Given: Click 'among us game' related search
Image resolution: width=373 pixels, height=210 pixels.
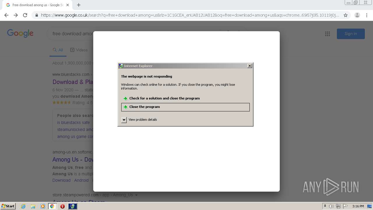Looking at the screenshot, I should (75, 136).
